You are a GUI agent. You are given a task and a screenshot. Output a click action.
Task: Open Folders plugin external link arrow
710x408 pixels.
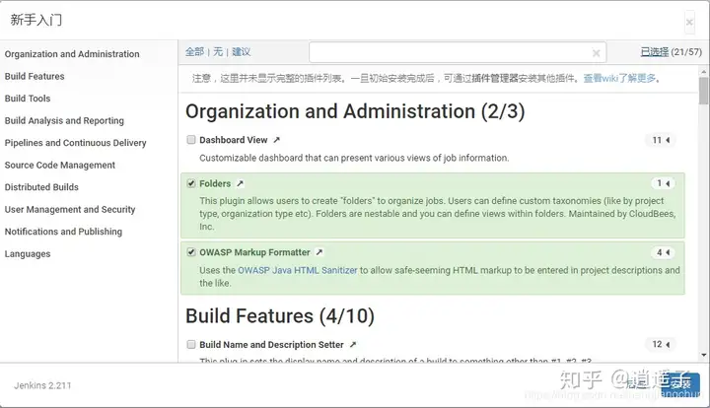[240, 183]
